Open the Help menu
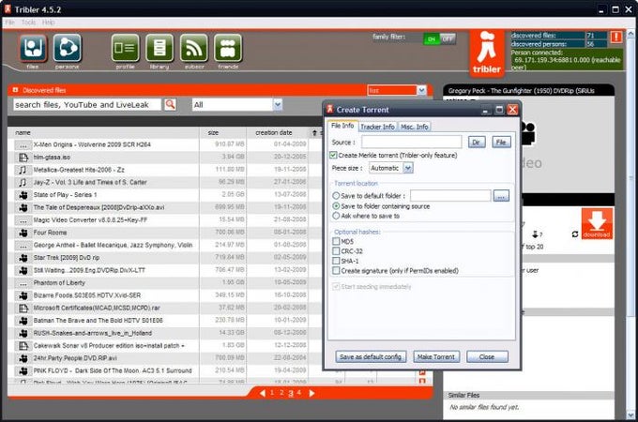 click(48, 23)
